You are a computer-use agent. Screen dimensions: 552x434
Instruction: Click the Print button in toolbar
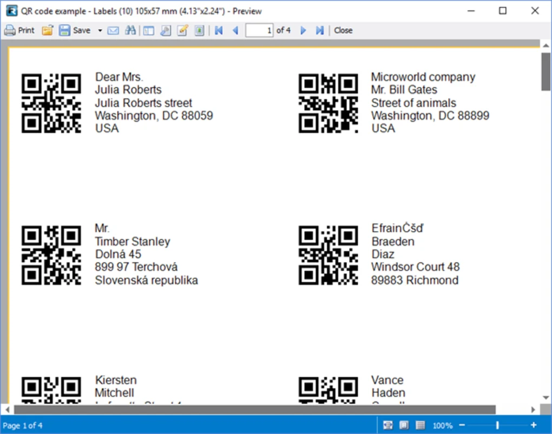click(x=19, y=30)
